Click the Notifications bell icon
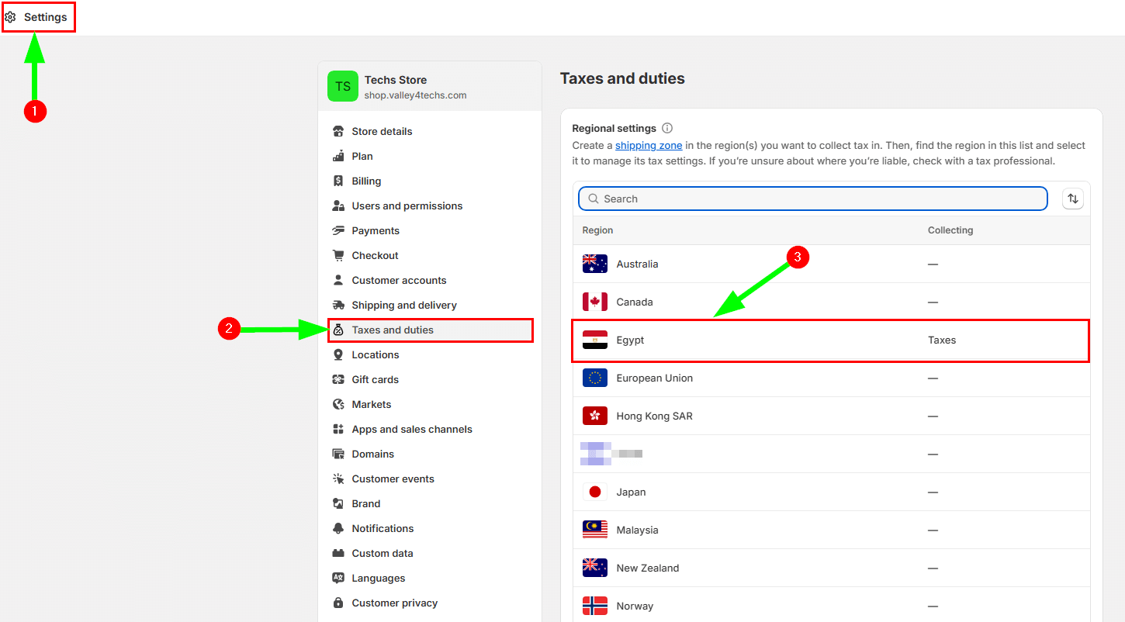The height and width of the screenshot is (622, 1125). tap(338, 528)
